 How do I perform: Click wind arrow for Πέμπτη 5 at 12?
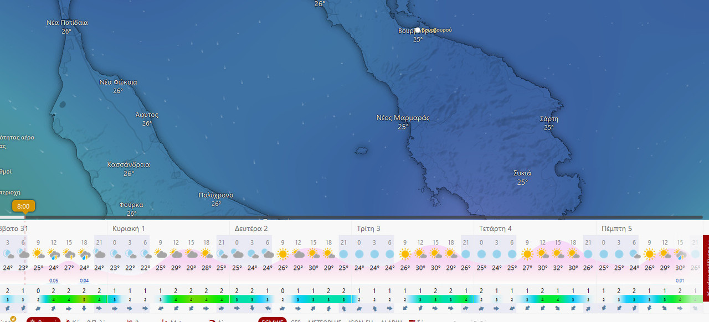click(665, 308)
